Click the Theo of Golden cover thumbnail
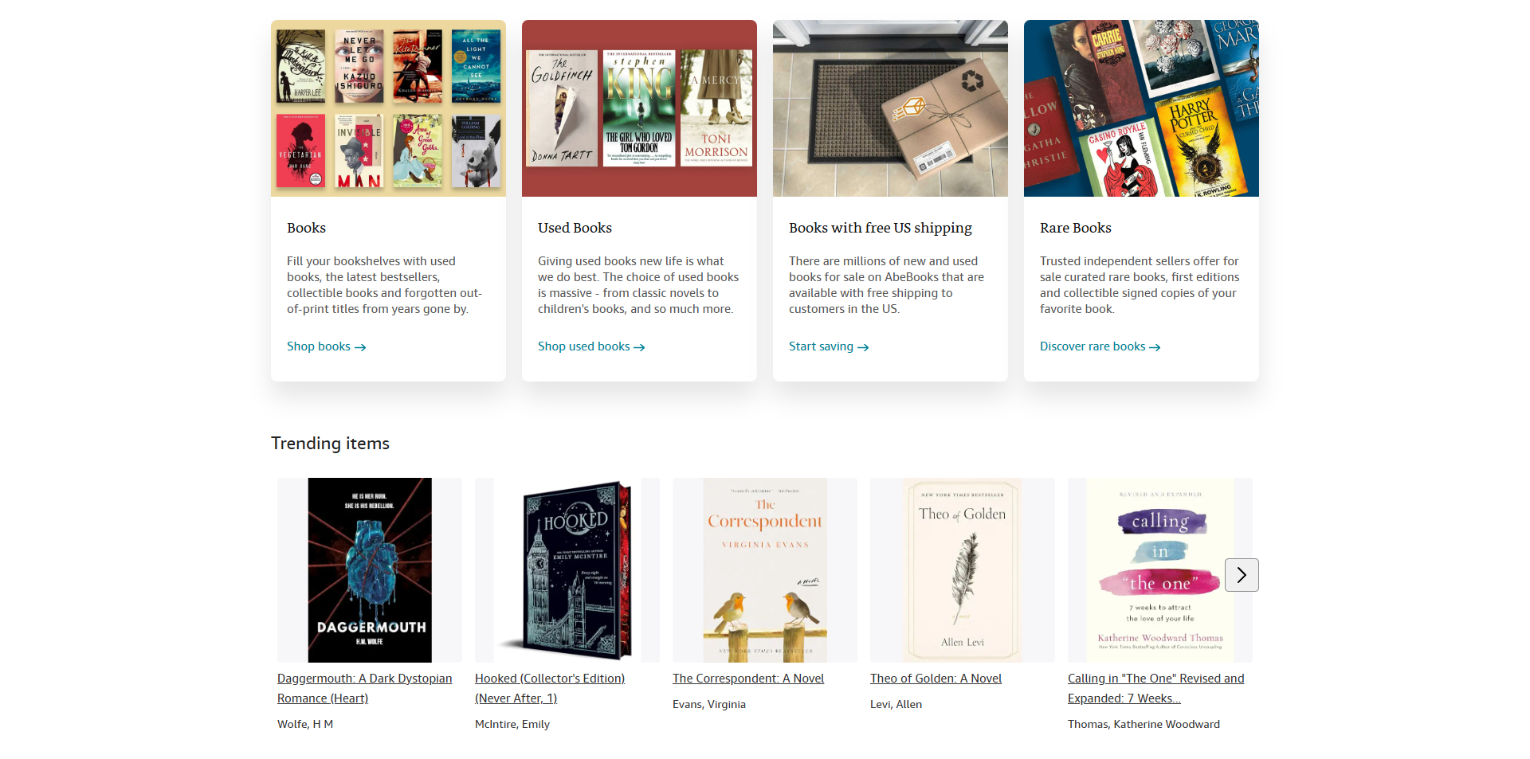 963,569
